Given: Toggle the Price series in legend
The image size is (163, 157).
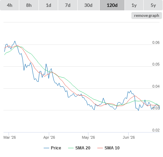Looking at the screenshot, I should pos(56,148).
